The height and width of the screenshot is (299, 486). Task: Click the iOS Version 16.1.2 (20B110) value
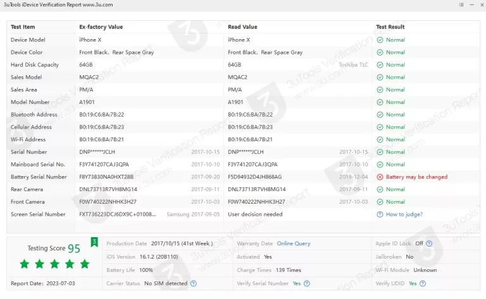(159, 257)
